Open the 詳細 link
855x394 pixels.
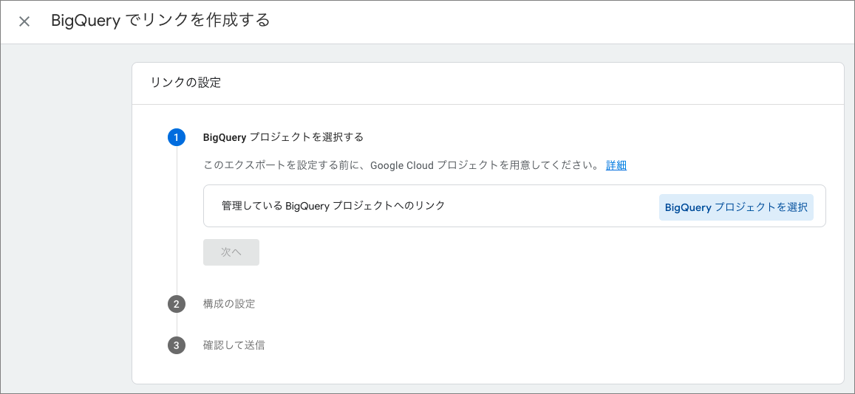tap(616, 165)
